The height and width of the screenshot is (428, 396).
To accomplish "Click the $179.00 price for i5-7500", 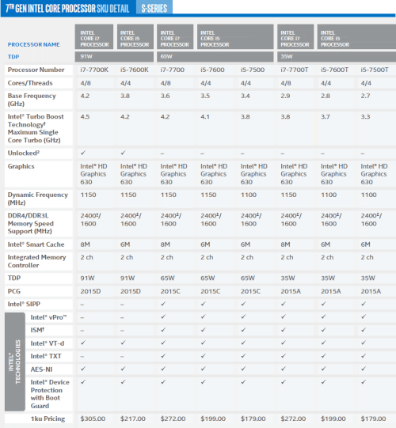I will [x=253, y=419].
